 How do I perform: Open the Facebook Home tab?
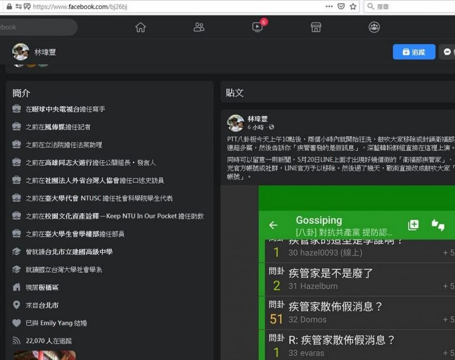tap(140, 27)
